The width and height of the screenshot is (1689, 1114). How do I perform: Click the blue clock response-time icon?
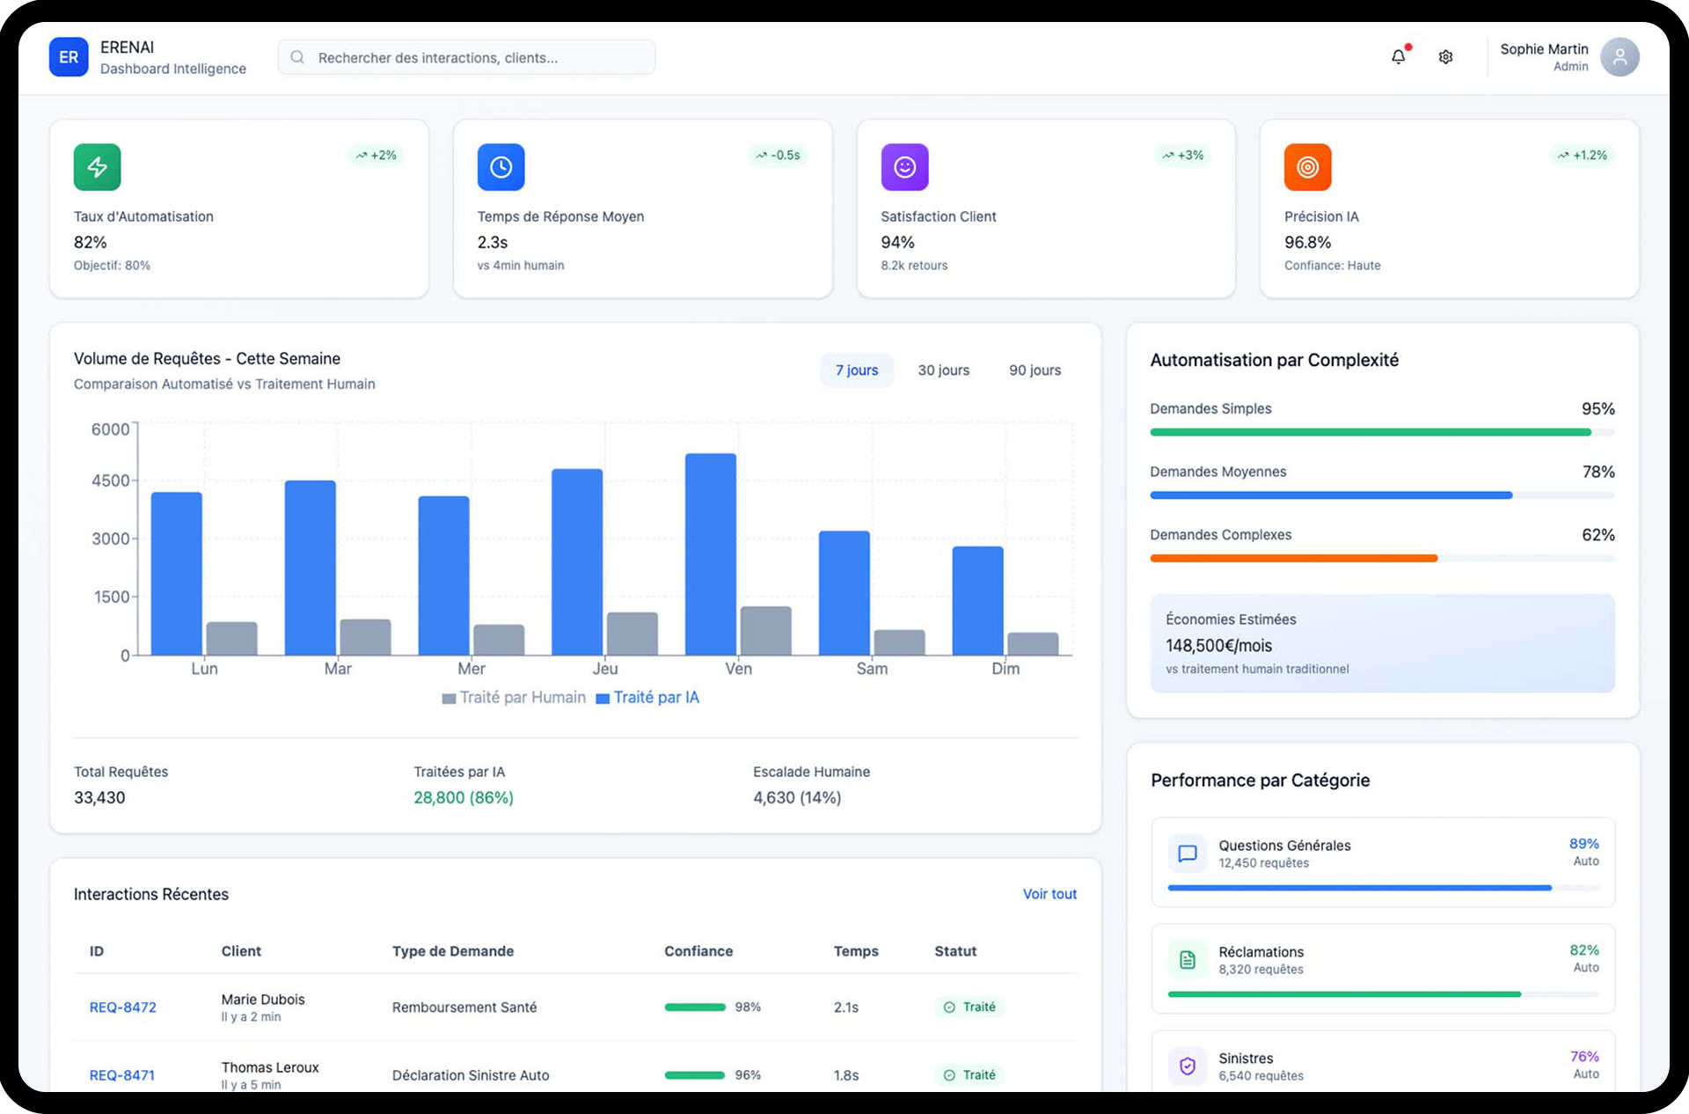501,167
